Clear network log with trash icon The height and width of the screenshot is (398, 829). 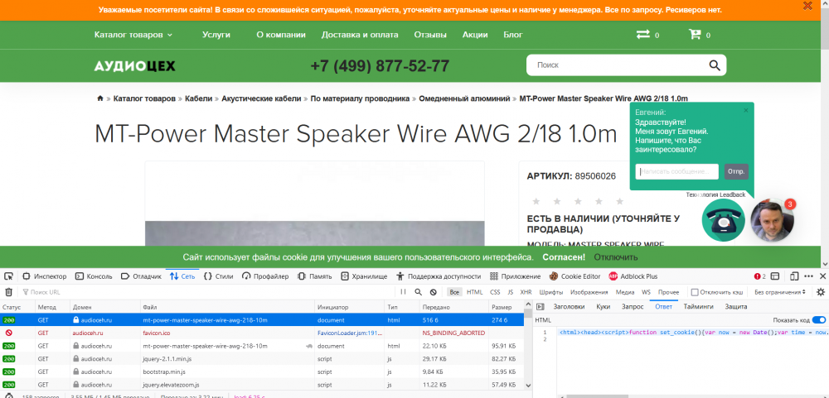coord(8,292)
